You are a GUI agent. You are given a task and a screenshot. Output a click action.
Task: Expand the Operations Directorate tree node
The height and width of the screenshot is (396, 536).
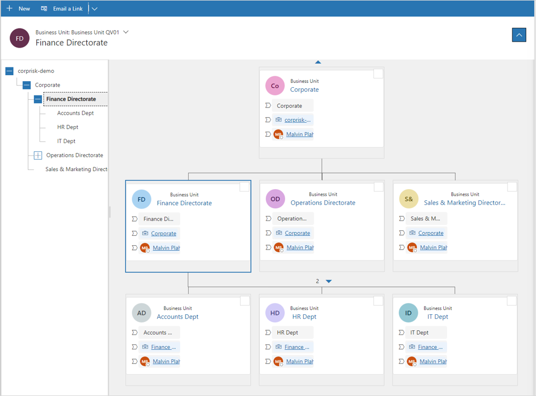click(x=38, y=155)
